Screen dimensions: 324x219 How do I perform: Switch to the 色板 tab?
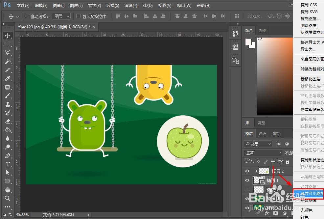pyautogui.click(x=262, y=31)
